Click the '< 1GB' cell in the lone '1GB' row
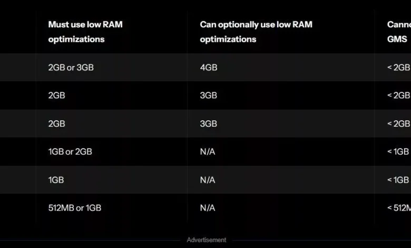This screenshot has width=411, height=248. tap(398, 180)
